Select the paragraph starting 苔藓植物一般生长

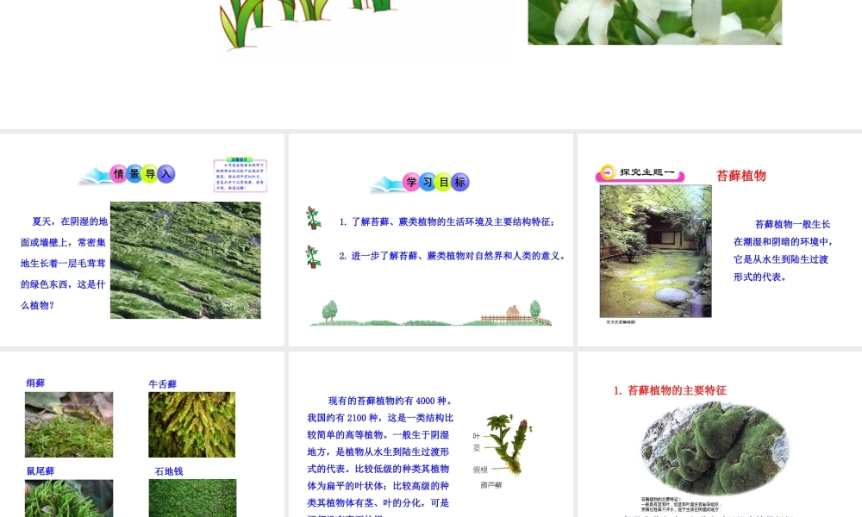coord(783,251)
